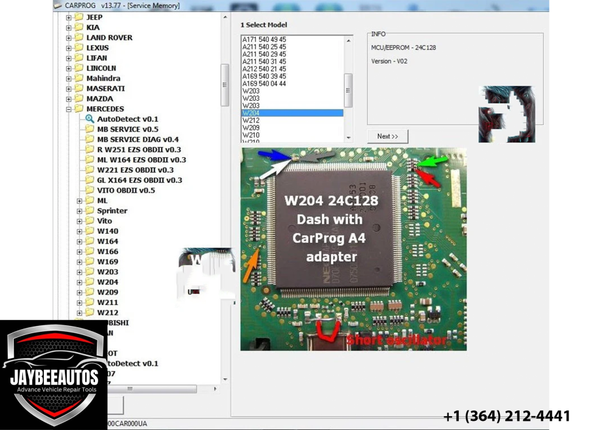Collapse the MERCEDES tree node
This screenshot has height=430, width=602.
(x=68, y=109)
